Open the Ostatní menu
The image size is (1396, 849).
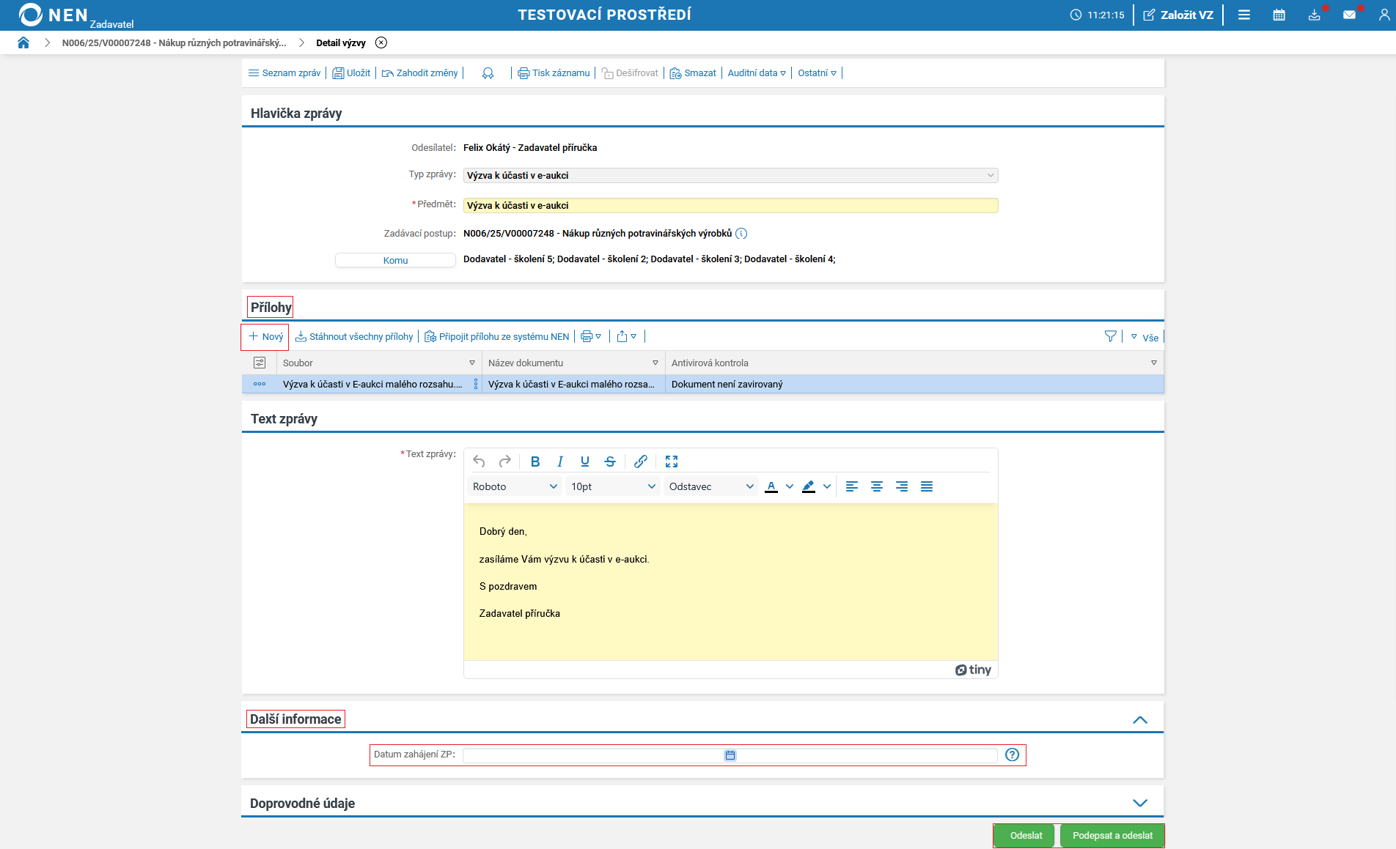pyautogui.click(x=817, y=73)
